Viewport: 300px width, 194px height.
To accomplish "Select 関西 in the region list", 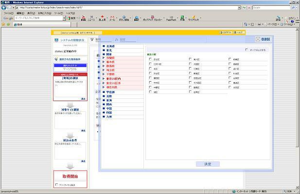I will tap(109, 105).
